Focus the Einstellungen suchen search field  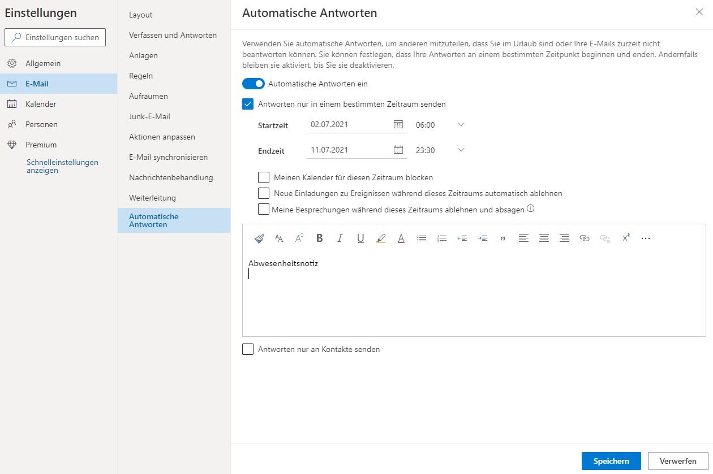55,37
